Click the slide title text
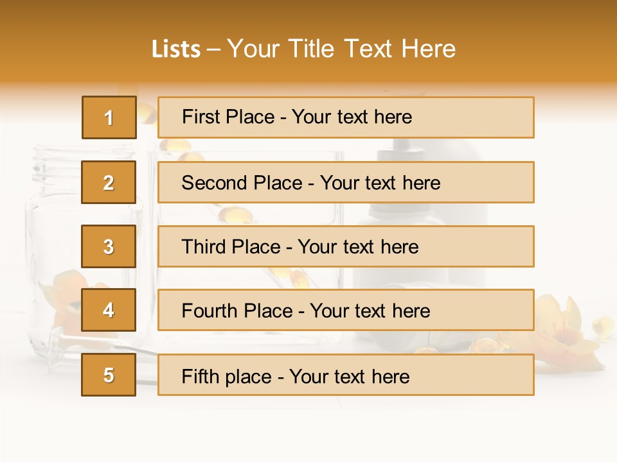The width and height of the screenshot is (617, 462). (x=303, y=49)
